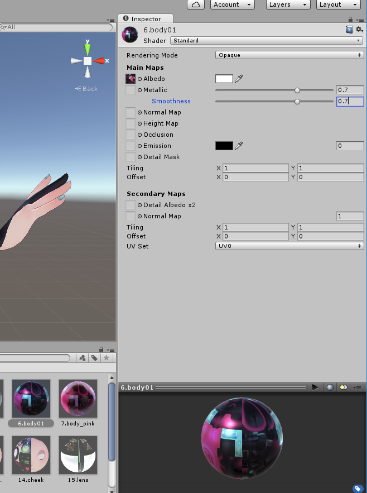Open the Account dropdown
The width and height of the screenshot is (367, 493).
pyautogui.click(x=232, y=4)
